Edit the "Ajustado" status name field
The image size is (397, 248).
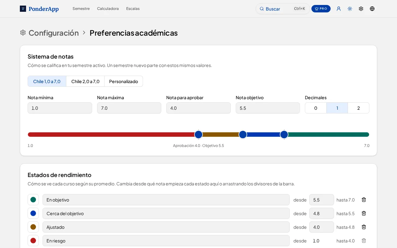tap(166, 227)
